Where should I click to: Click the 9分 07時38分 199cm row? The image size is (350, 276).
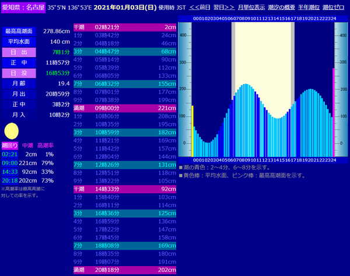pyautogui.click(x=125, y=100)
